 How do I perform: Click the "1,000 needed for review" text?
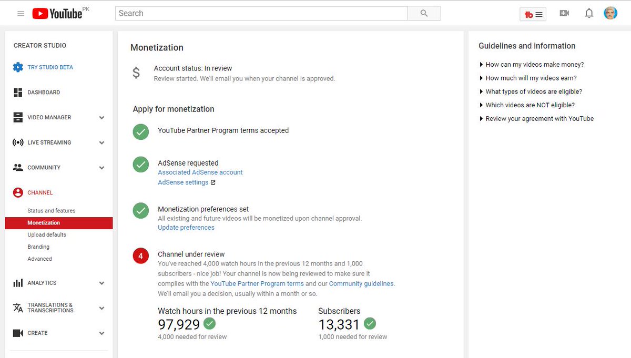(x=353, y=337)
